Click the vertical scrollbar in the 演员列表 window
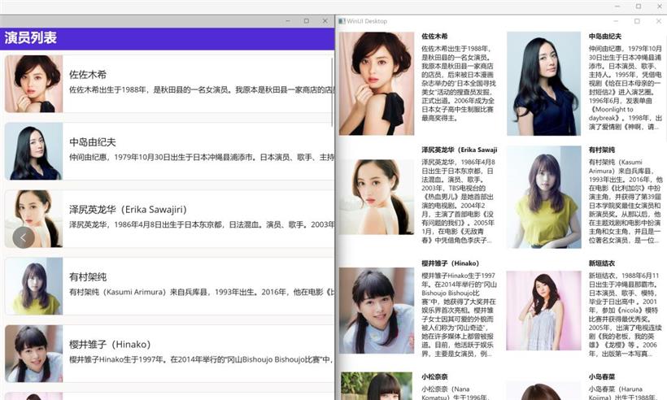The height and width of the screenshot is (400, 667). pos(332,92)
